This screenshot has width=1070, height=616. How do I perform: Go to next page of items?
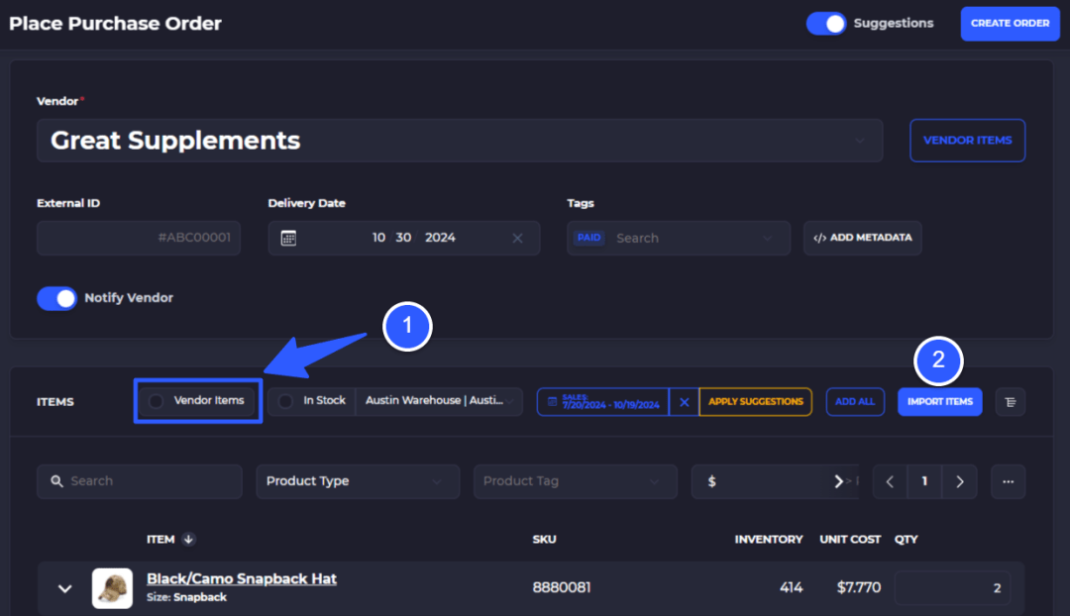click(x=959, y=481)
